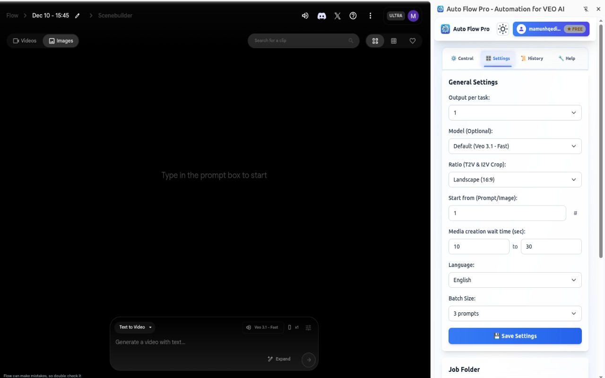Mute sound using the speaker icon

click(305, 16)
